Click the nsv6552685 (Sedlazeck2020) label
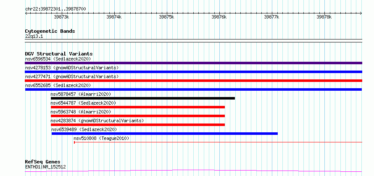The height and width of the screenshot is (176, 374). [x=58, y=85]
